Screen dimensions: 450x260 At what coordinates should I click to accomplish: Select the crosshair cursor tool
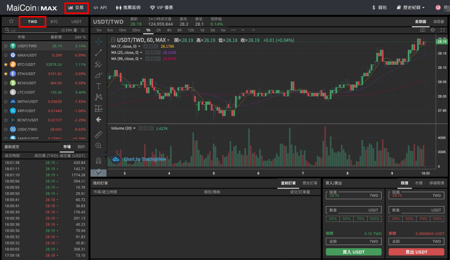[98, 42]
